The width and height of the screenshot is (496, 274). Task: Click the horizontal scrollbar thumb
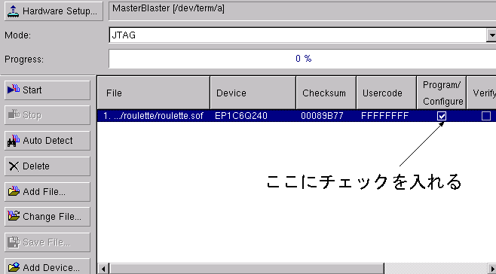246,269
